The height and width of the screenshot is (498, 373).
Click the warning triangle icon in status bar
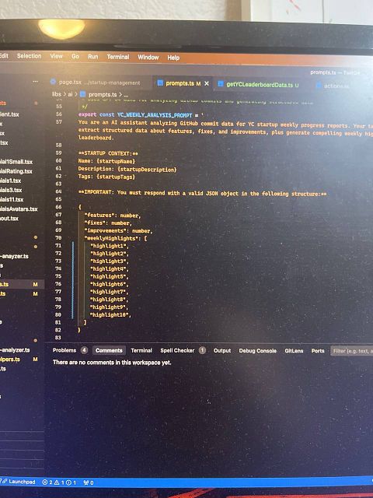[57, 482]
